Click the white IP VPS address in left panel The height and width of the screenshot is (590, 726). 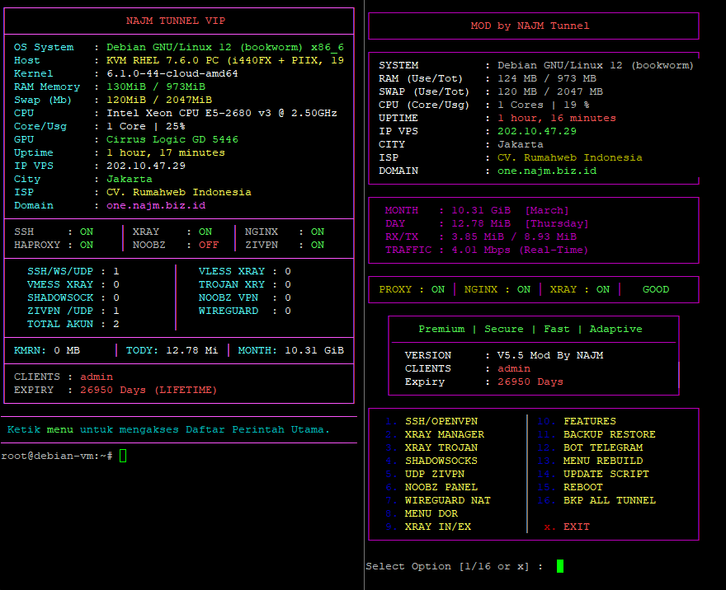click(146, 166)
